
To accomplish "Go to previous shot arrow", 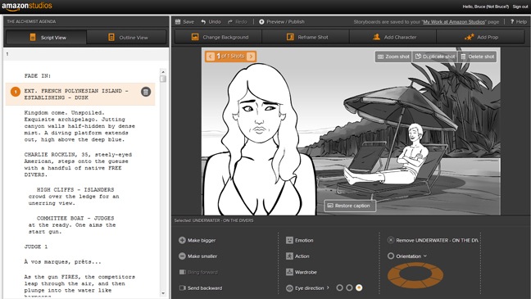I will click(x=211, y=57).
